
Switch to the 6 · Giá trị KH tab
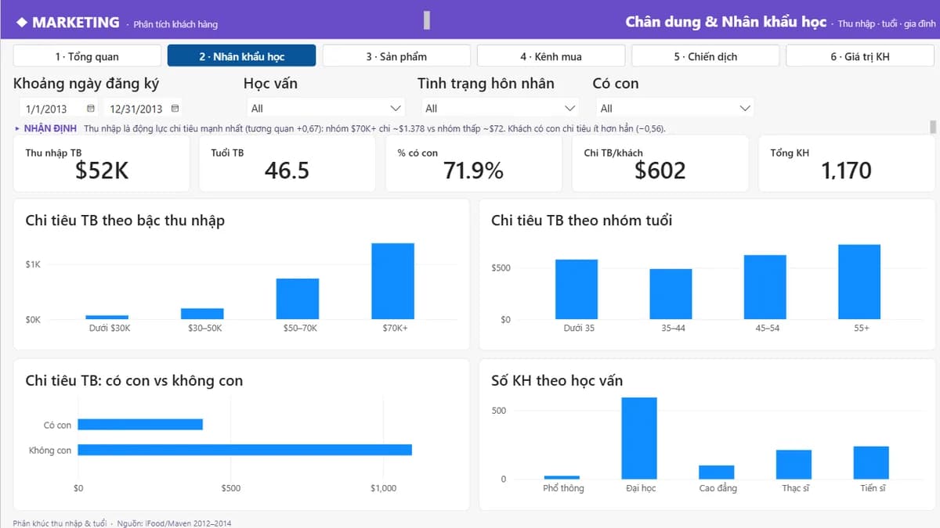860,56
